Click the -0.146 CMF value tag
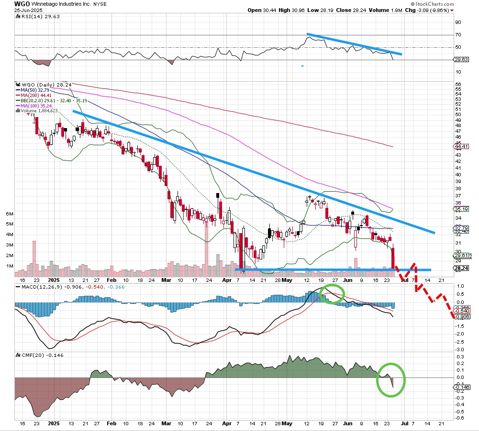Viewport: 479px width, 431px height. (461, 388)
